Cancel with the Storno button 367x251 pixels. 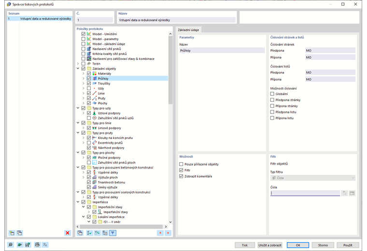(x=323, y=245)
